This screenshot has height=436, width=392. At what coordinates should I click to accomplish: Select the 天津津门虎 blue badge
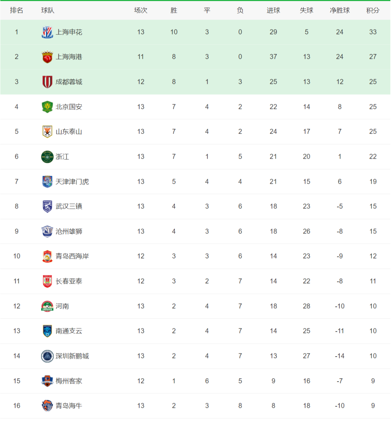click(47, 182)
